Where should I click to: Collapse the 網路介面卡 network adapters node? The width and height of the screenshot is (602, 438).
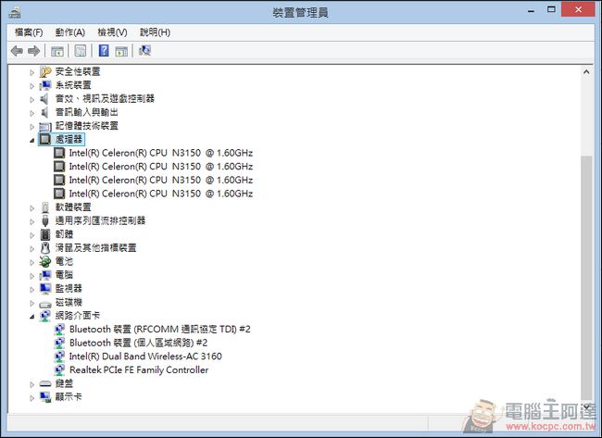pyautogui.click(x=32, y=316)
